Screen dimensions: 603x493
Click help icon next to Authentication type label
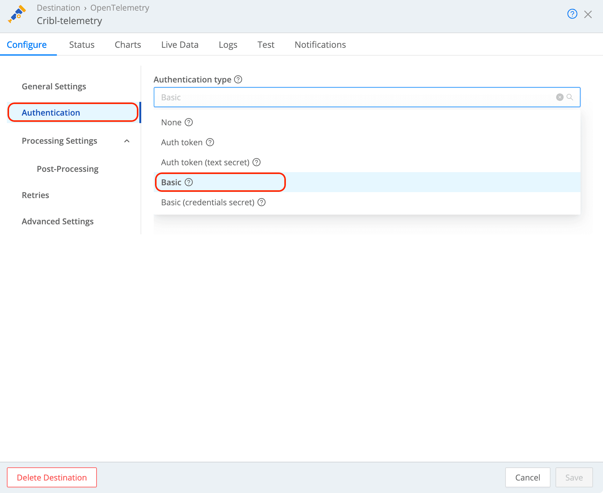238,80
